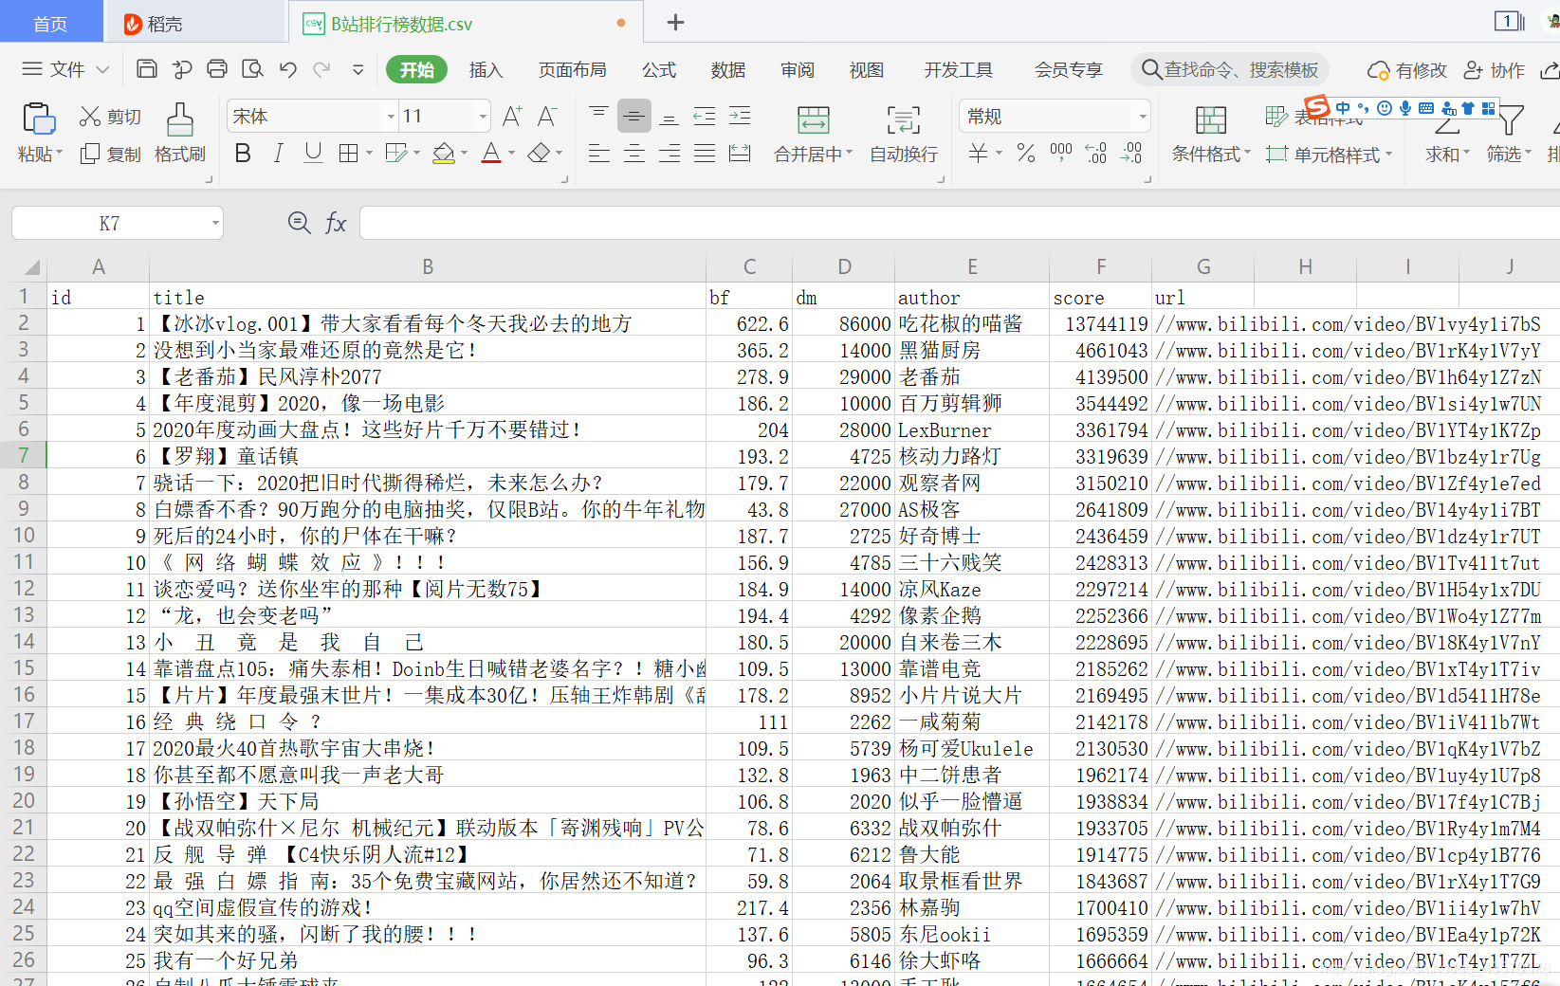Decrease font size with A- icon
Image resolution: width=1560 pixels, height=986 pixels.
tap(547, 117)
